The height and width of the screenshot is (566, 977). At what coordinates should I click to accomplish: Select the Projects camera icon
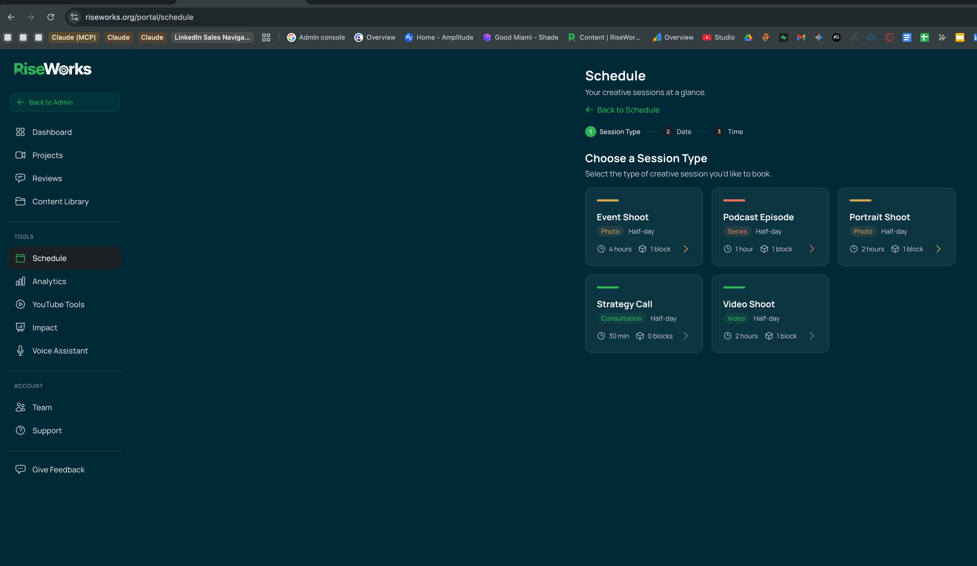(x=21, y=155)
